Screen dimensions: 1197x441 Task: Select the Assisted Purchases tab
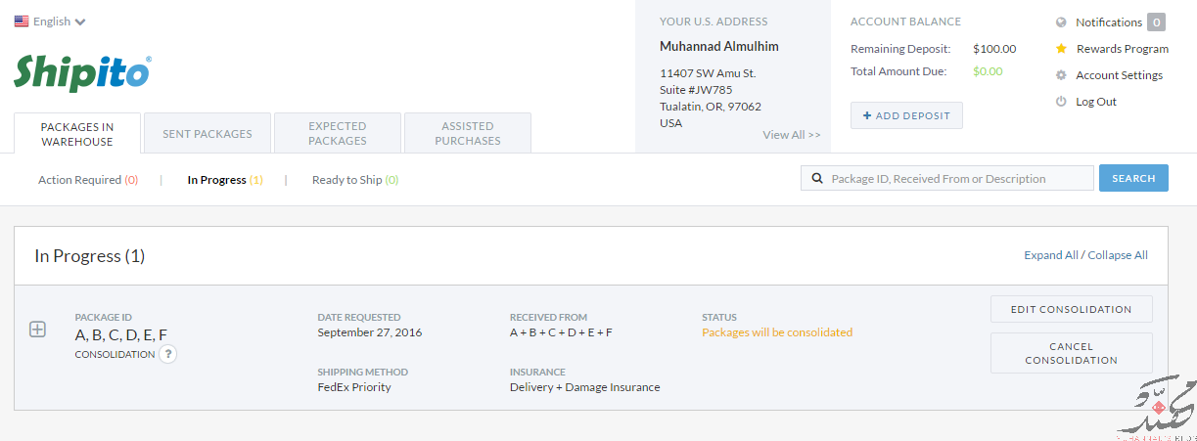pos(468,134)
